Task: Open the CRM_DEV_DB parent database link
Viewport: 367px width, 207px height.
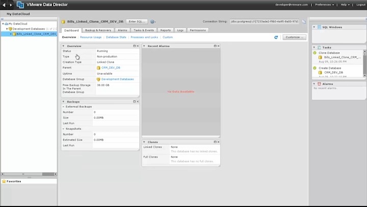Action: [111, 68]
